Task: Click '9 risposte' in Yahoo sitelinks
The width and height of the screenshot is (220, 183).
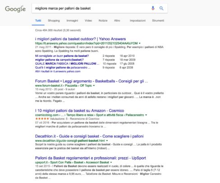Action: click(109, 67)
